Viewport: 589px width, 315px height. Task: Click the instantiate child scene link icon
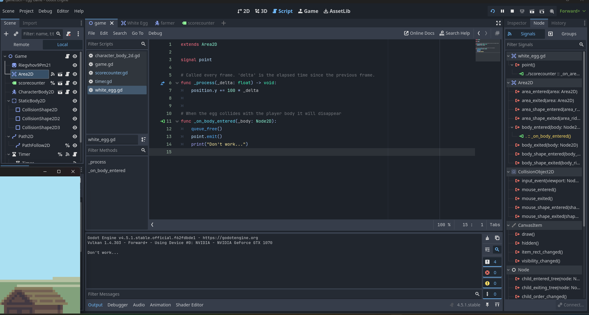(16, 34)
